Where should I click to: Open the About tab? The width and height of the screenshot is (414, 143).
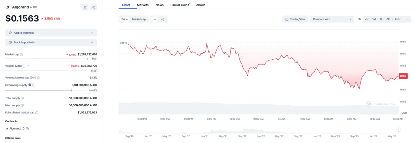(x=200, y=5)
